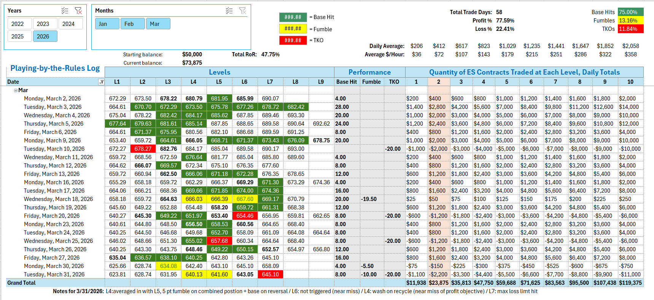This screenshot has height=300, width=654.
Task: Toggle the 2026 year slicer button
Action: pos(43,36)
